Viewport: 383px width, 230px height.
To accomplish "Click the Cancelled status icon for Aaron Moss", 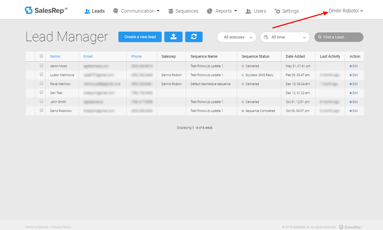I will (243, 66).
